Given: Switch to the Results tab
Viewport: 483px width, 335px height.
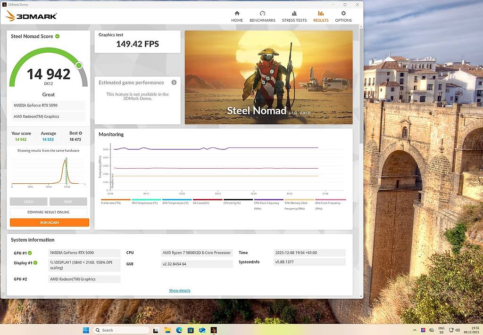Looking at the screenshot, I should click(x=321, y=16).
